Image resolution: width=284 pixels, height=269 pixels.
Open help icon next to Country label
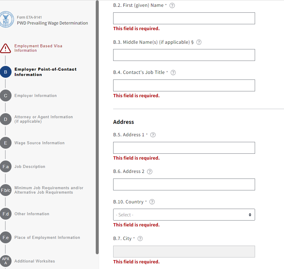click(152, 202)
